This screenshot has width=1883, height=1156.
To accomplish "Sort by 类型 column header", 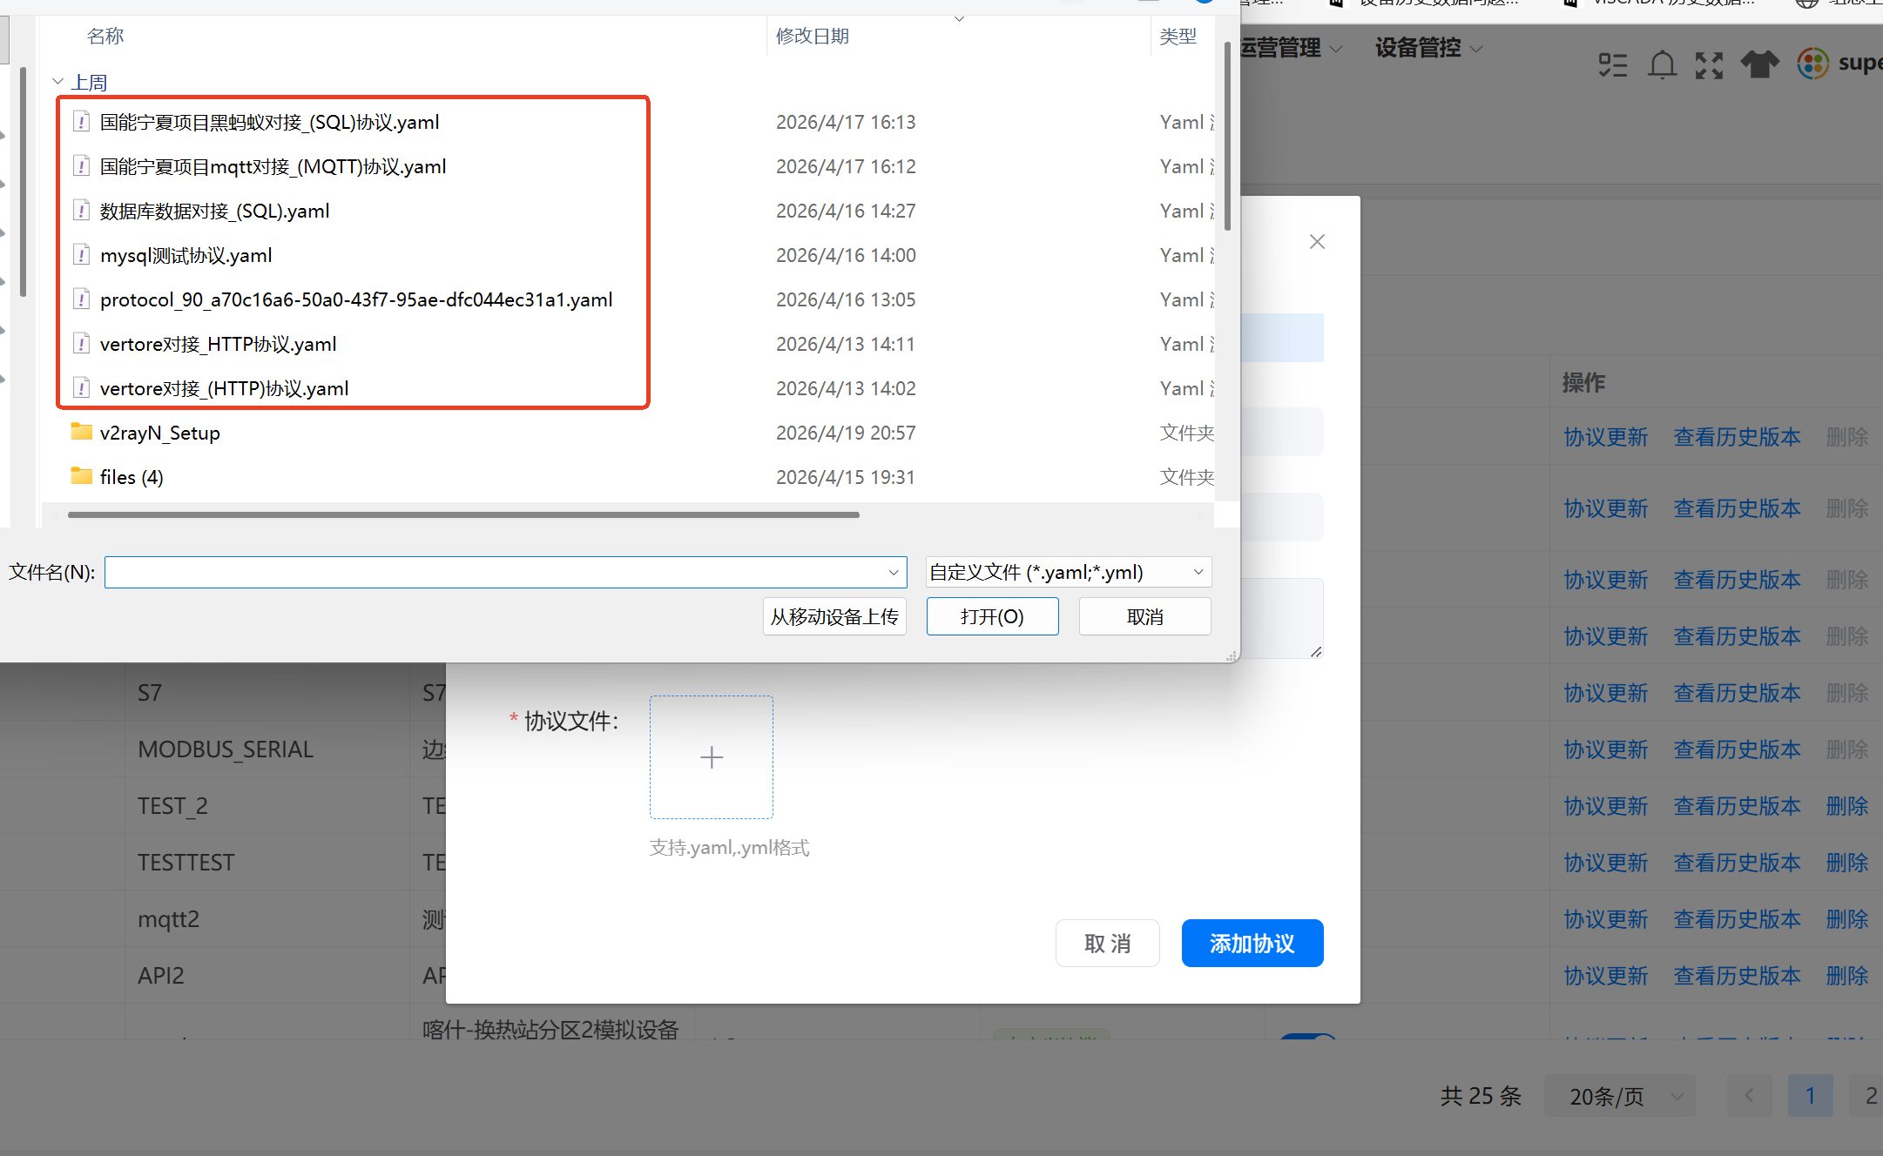I will tap(1178, 36).
